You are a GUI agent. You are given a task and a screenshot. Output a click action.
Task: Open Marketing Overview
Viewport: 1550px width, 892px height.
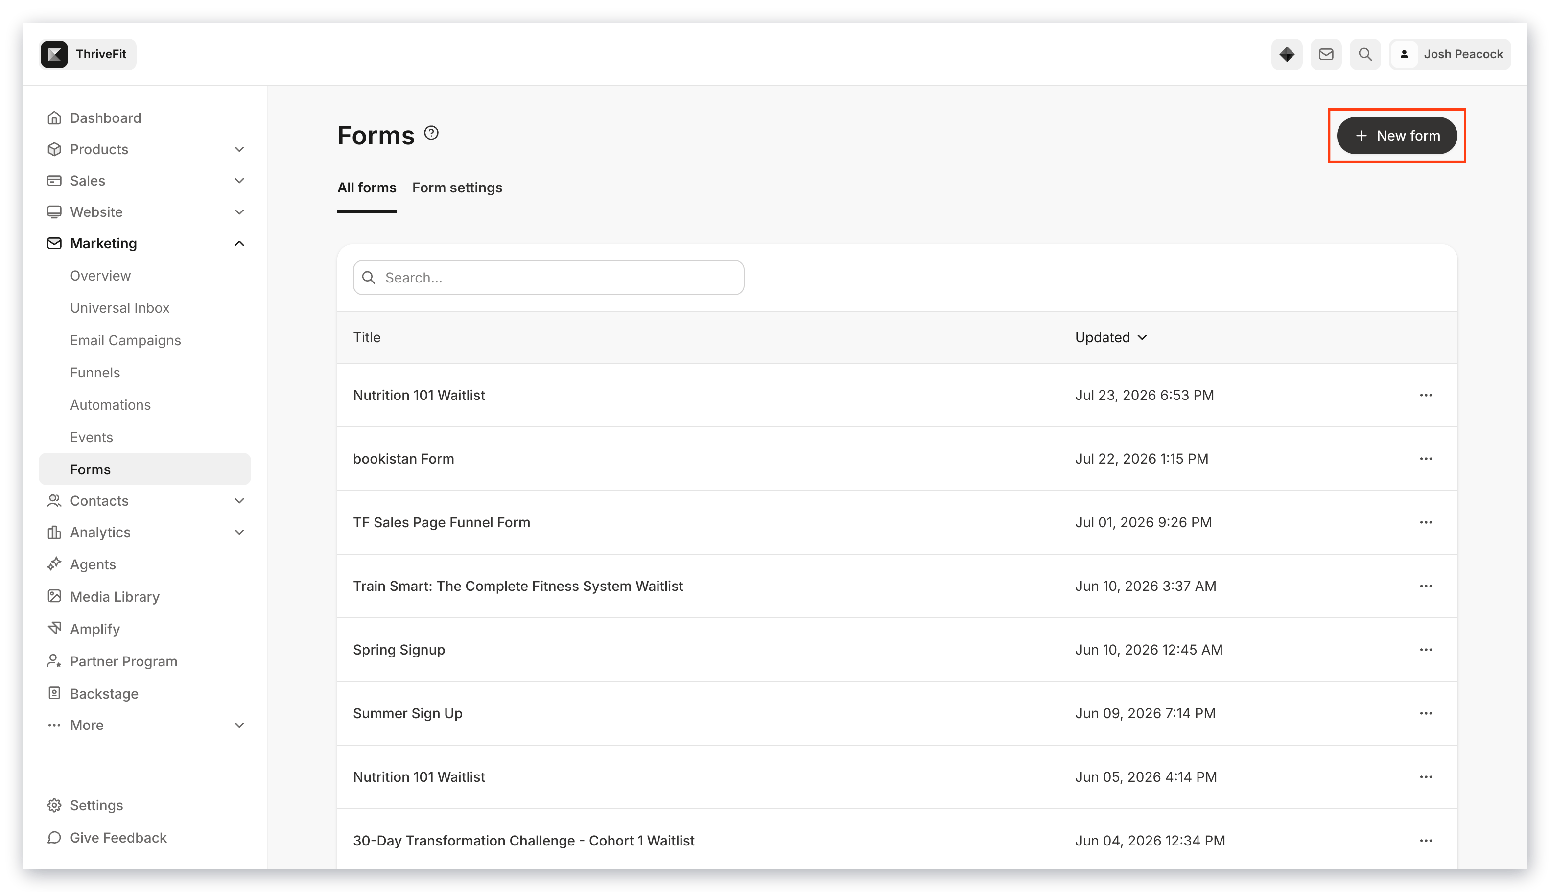[x=100, y=276]
